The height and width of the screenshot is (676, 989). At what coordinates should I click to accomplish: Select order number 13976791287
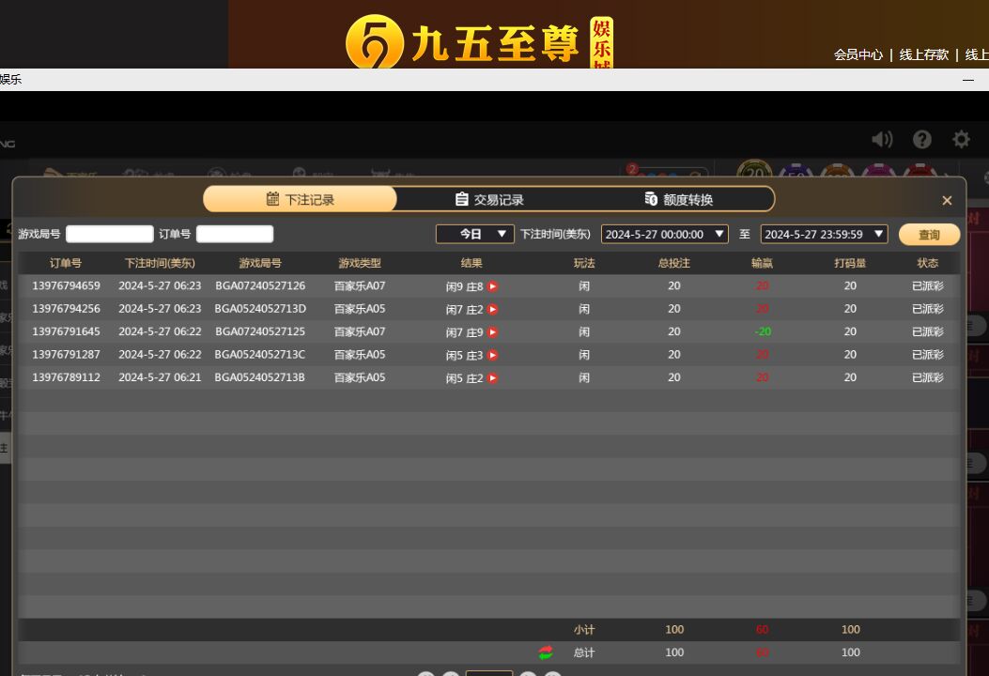pyautogui.click(x=67, y=354)
